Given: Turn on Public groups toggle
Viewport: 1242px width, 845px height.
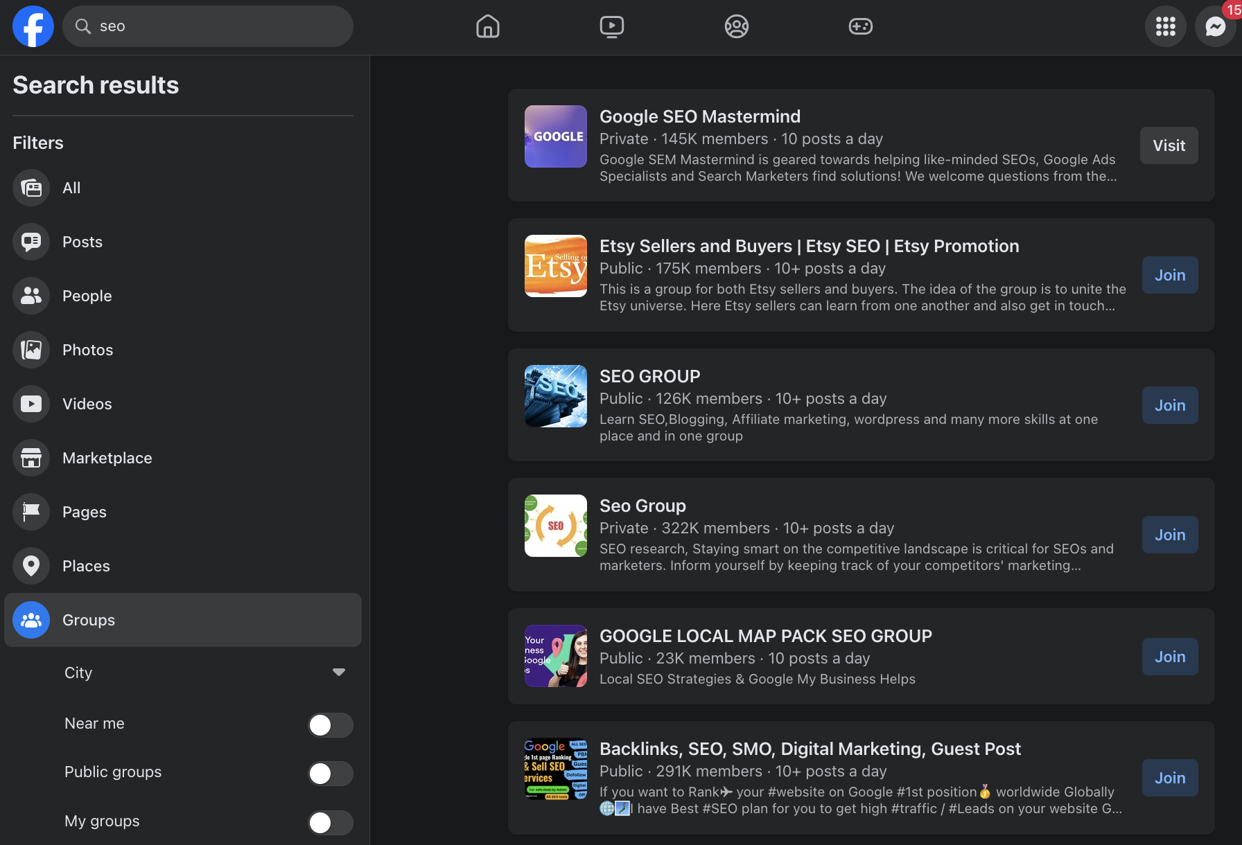Looking at the screenshot, I should click(x=330, y=774).
